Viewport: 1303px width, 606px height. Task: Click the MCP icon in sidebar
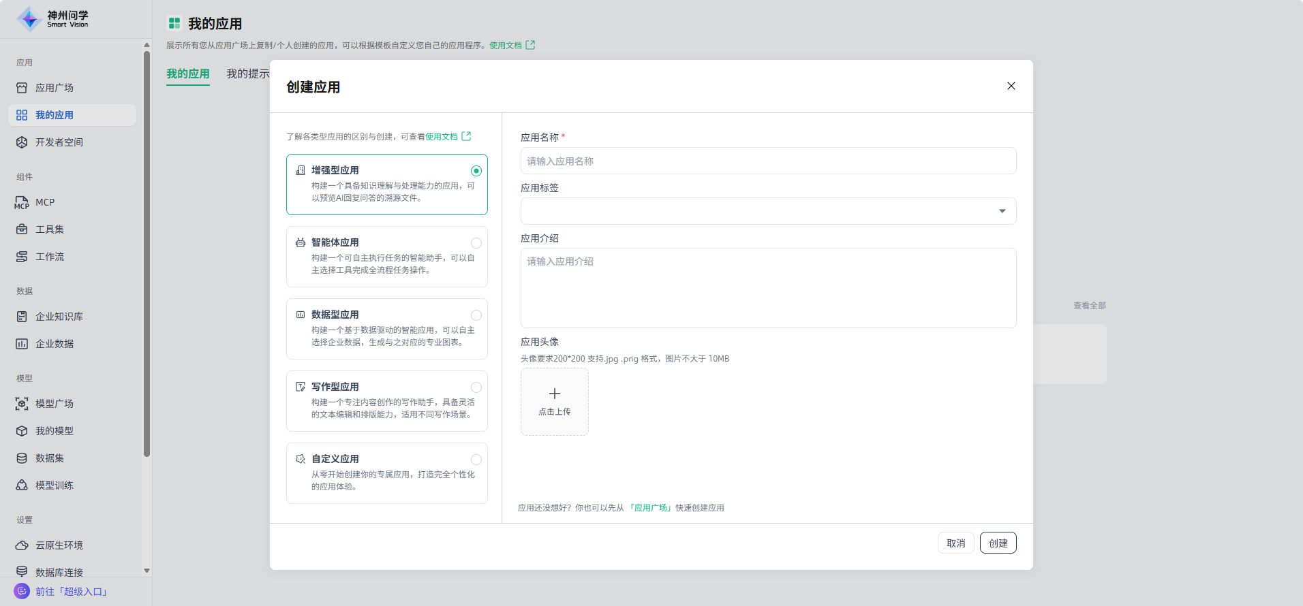click(22, 202)
